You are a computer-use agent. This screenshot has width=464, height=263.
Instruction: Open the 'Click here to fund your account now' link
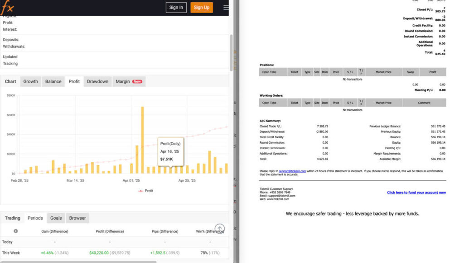(x=416, y=193)
